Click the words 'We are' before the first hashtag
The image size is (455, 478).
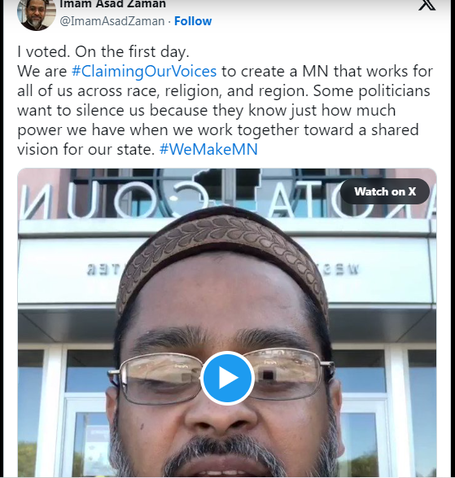click(42, 71)
